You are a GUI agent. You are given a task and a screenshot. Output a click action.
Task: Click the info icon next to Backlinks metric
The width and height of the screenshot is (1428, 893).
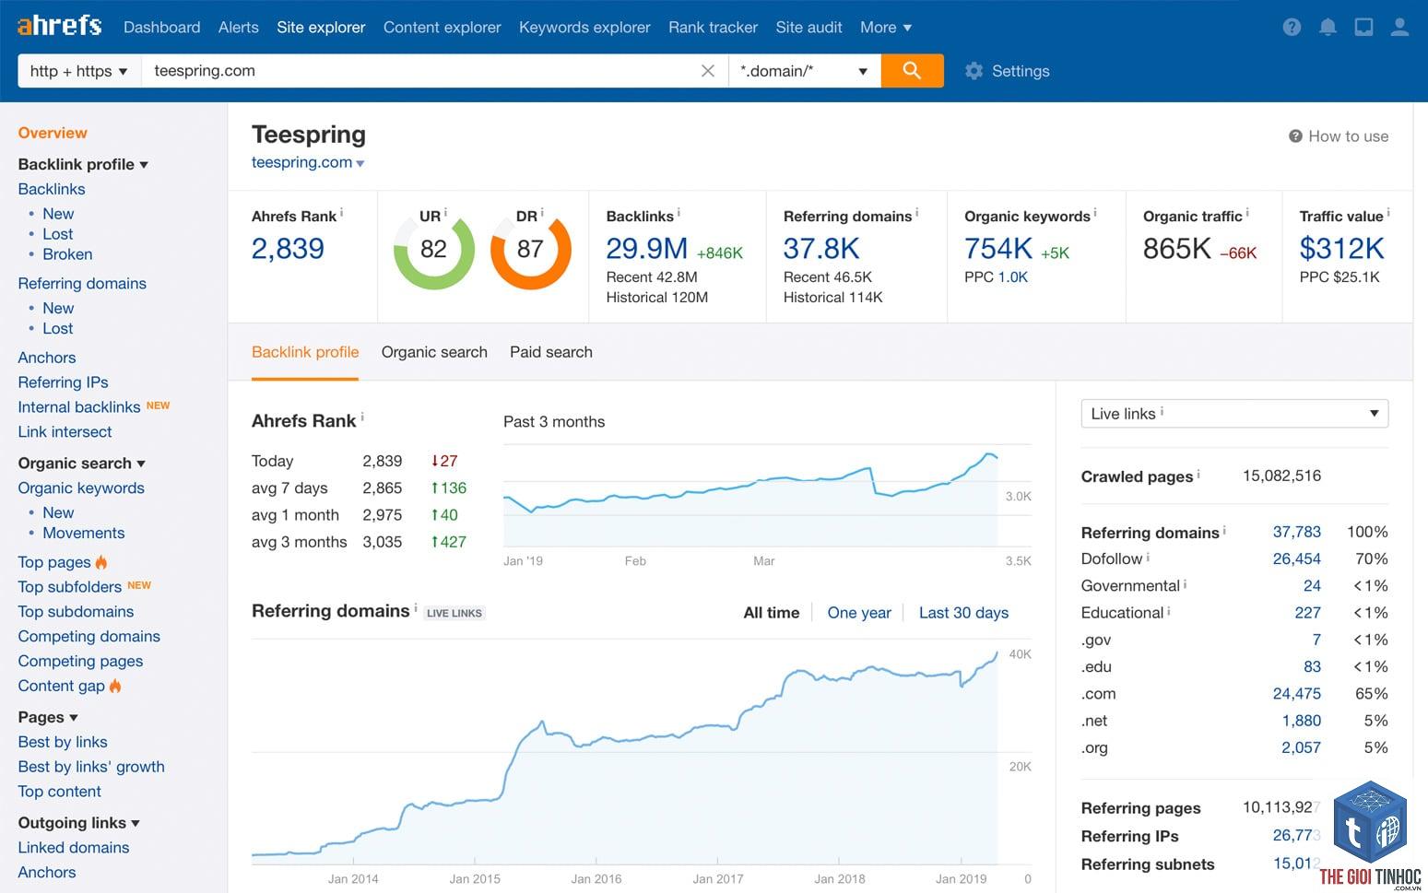pyautogui.click(x=679, y=213)
